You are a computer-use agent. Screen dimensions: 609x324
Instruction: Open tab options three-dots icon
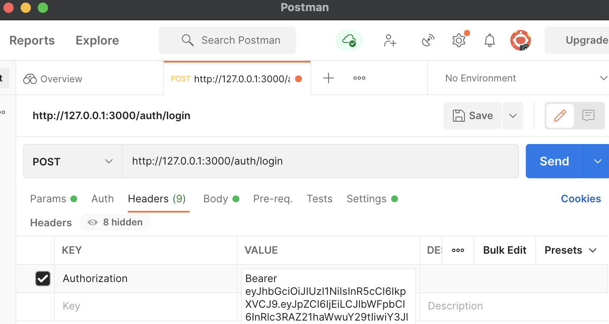pos(359,78)
